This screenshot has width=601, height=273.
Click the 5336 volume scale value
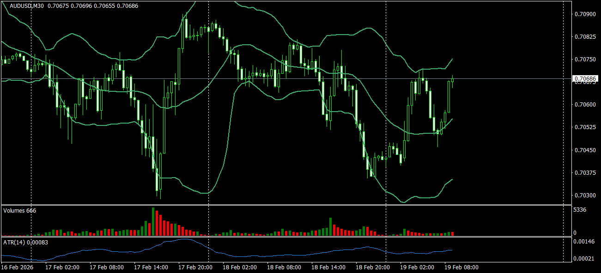[580, 210]
